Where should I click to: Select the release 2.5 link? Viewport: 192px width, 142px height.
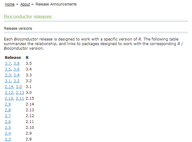coord(8,128)
